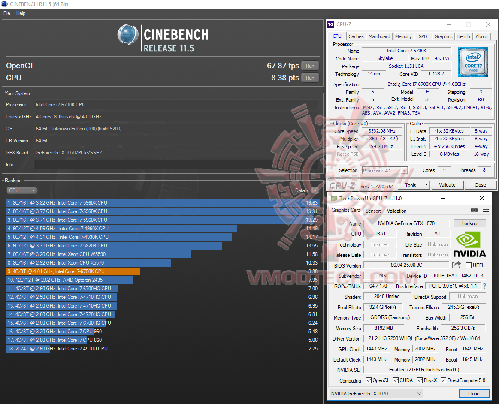Image resolution: width=499 pixels, height=404 pixels.
Task: Click the empty Info input field
Action: click(176, 165)
